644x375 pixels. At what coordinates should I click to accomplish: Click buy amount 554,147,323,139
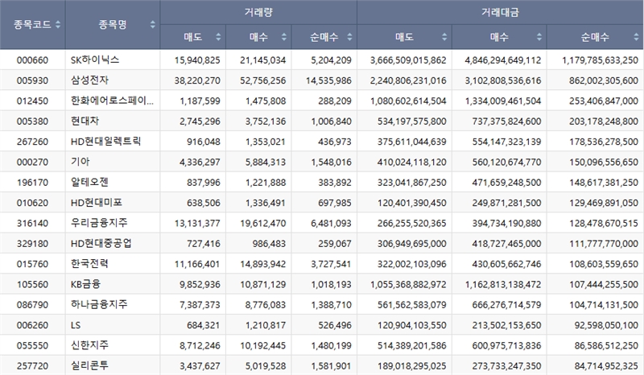(x=507, y=142)
